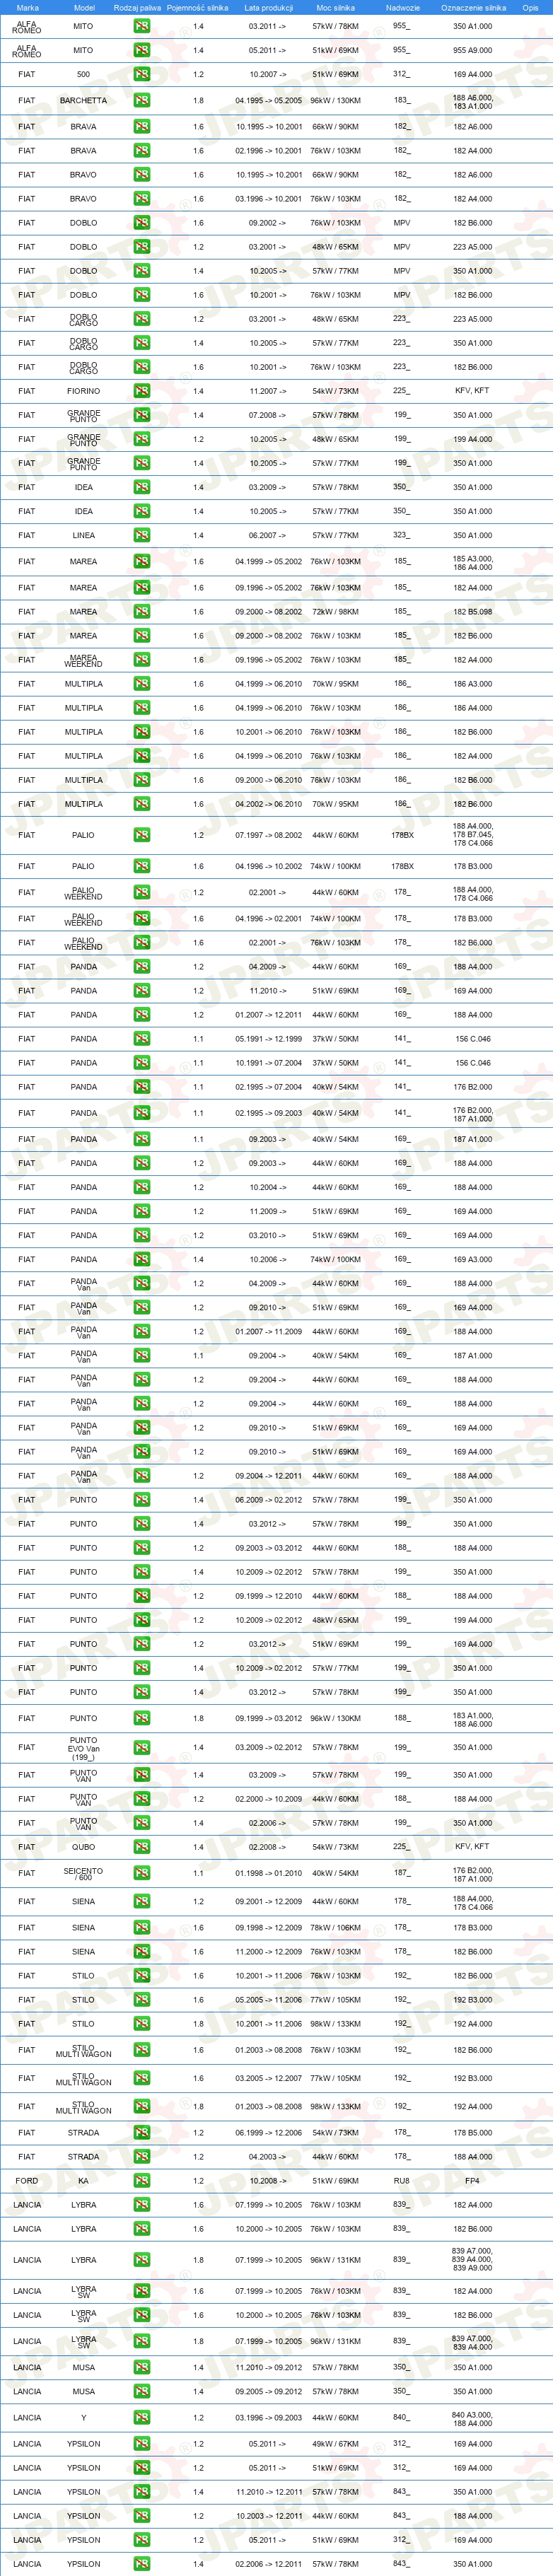Click the fuel icon in the FIAT 500 row

point(142,74)
